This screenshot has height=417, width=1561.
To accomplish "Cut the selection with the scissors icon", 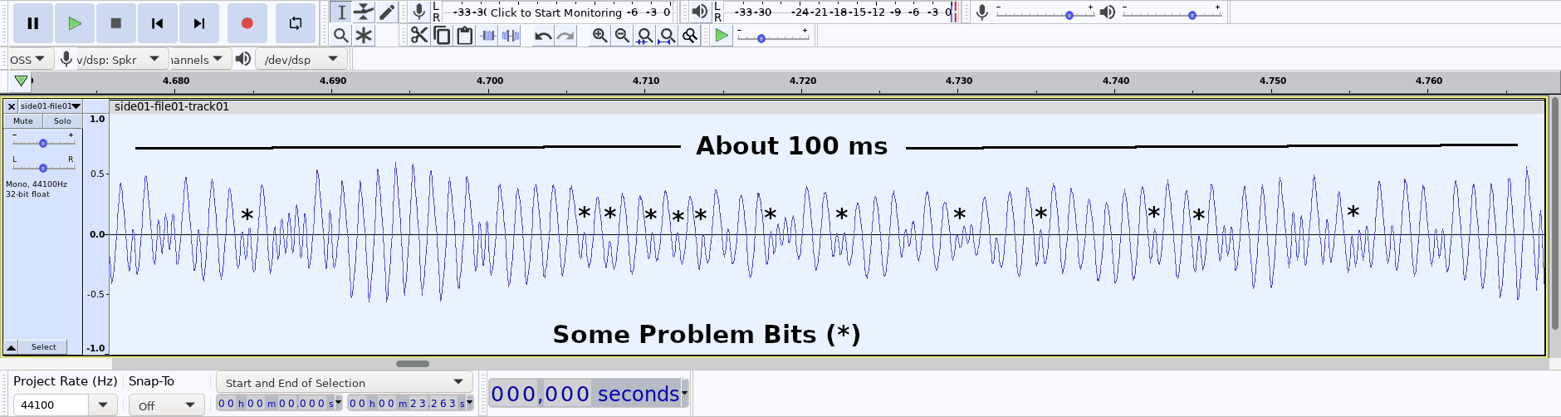I will point(419,35).
